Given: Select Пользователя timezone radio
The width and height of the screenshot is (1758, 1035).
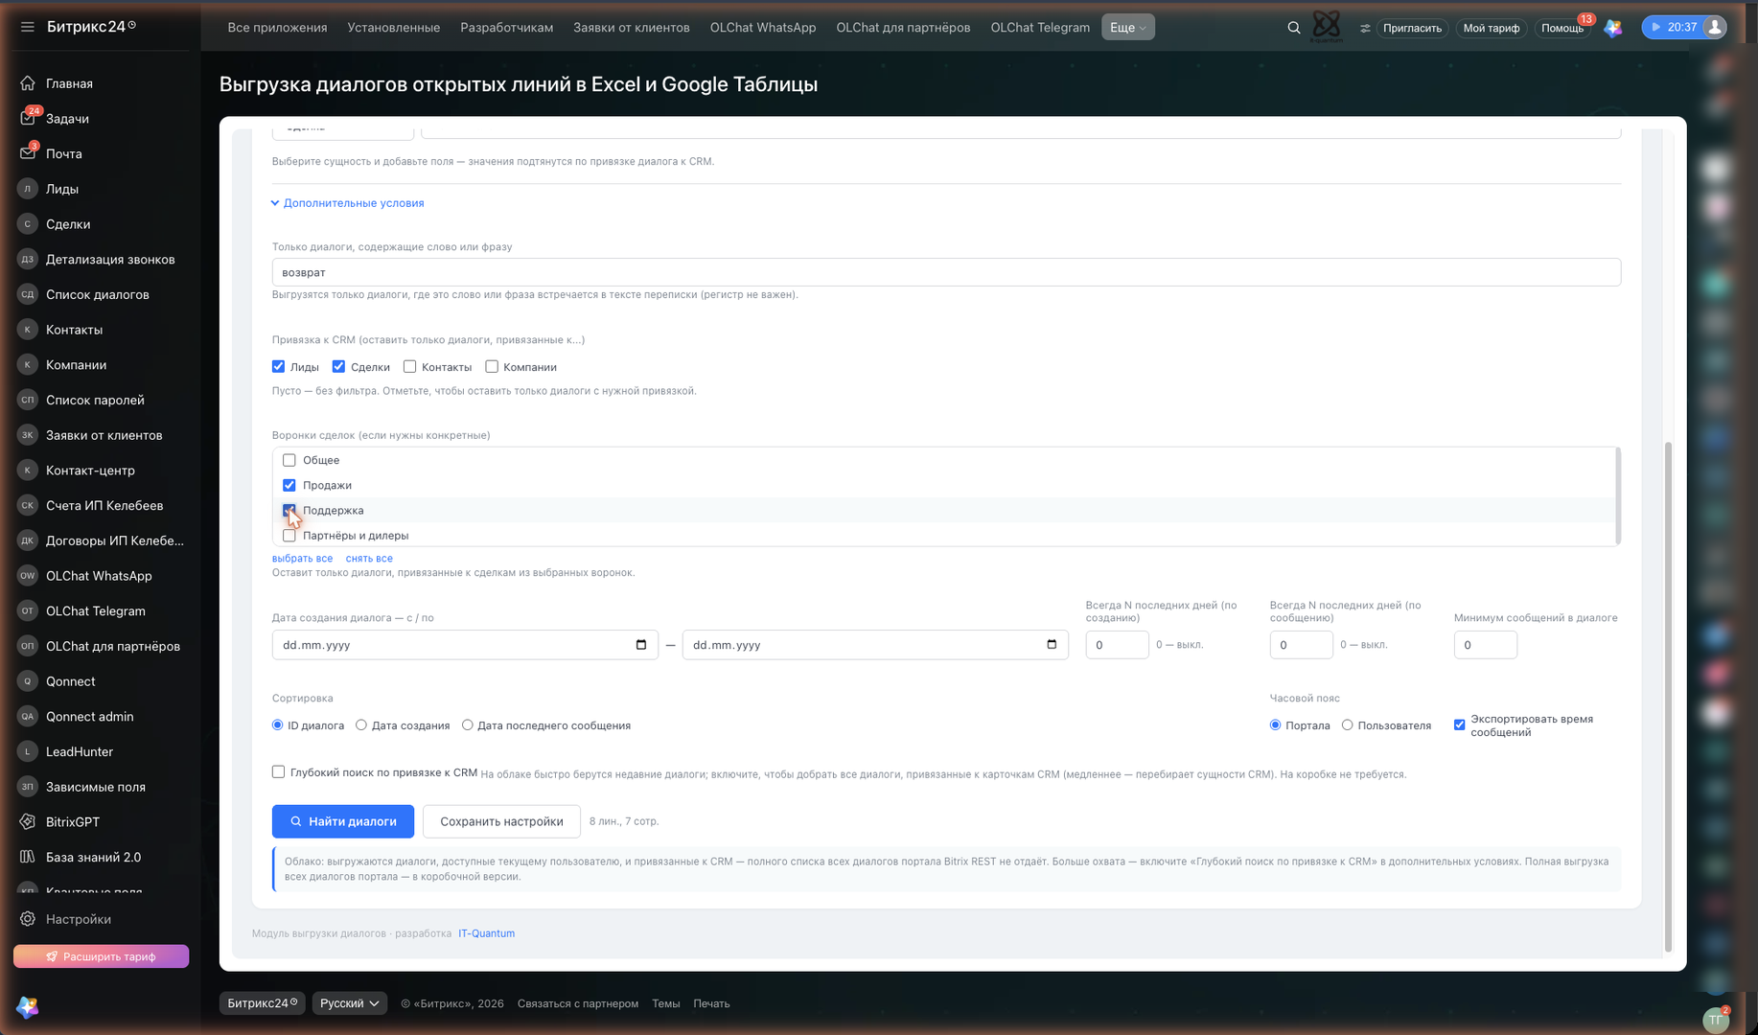Looking at the screenshot, I should [1348, 724].
